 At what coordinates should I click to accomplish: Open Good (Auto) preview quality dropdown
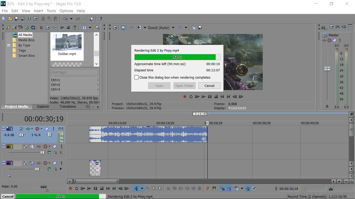pyautogui.click(x=173, y=28)
